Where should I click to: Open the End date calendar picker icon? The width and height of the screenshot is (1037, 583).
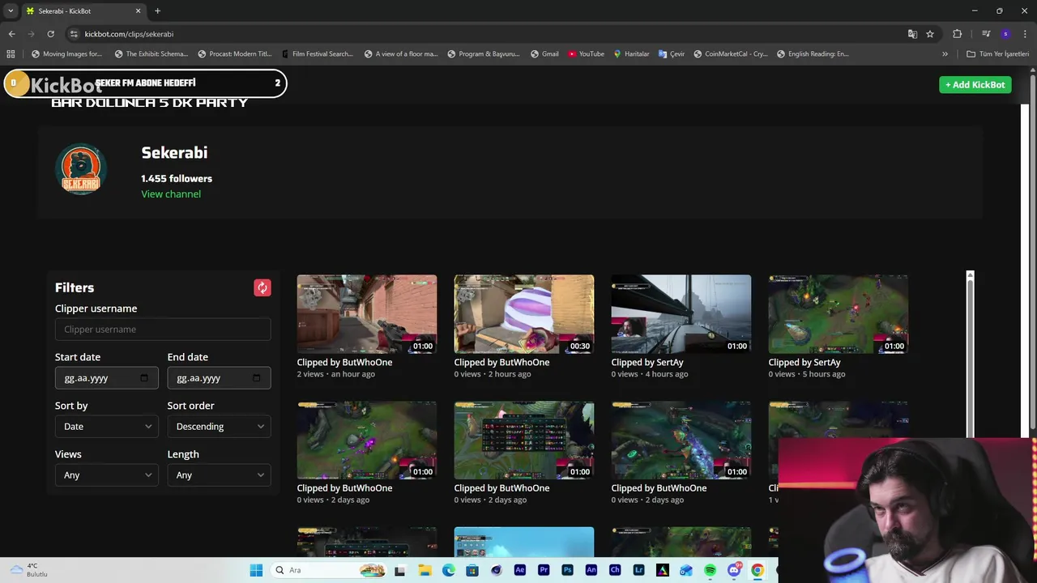pos(256,378)
